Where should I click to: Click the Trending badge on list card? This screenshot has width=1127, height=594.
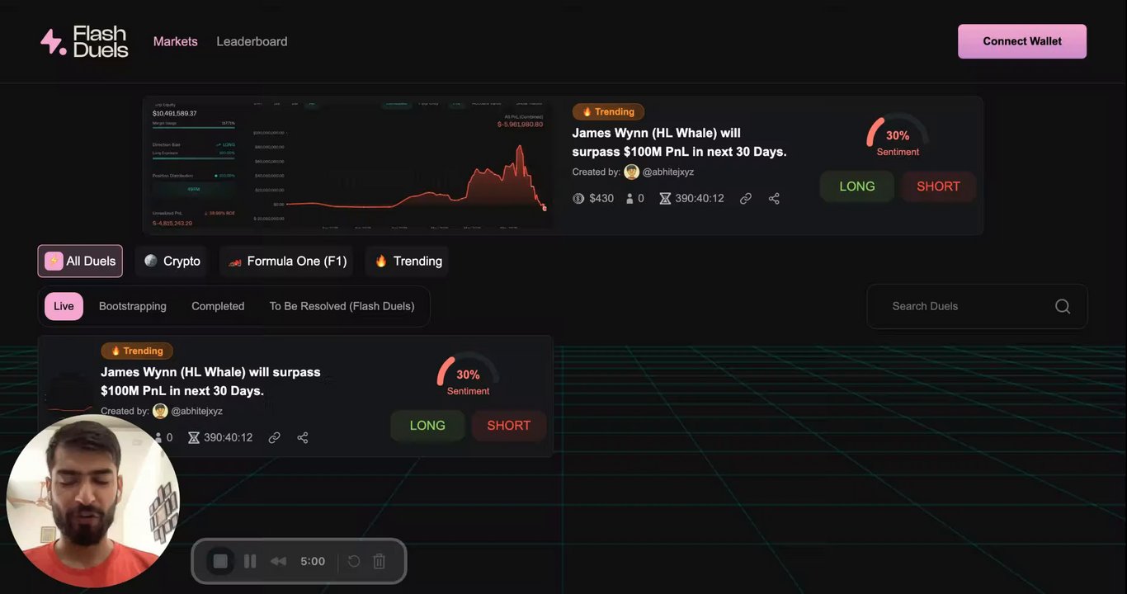[x=137, y=351]
